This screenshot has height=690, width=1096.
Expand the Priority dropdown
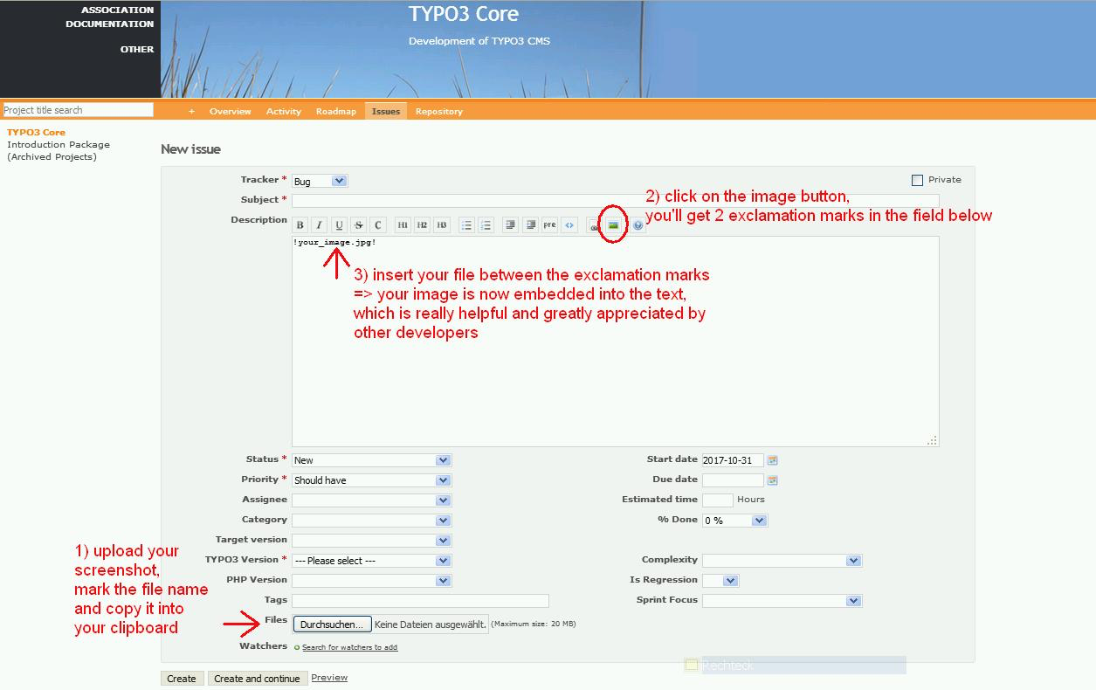371,480
